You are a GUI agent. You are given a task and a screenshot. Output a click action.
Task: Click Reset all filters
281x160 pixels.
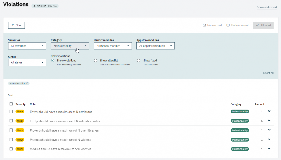pyautogui.click(x=268, y=73)
